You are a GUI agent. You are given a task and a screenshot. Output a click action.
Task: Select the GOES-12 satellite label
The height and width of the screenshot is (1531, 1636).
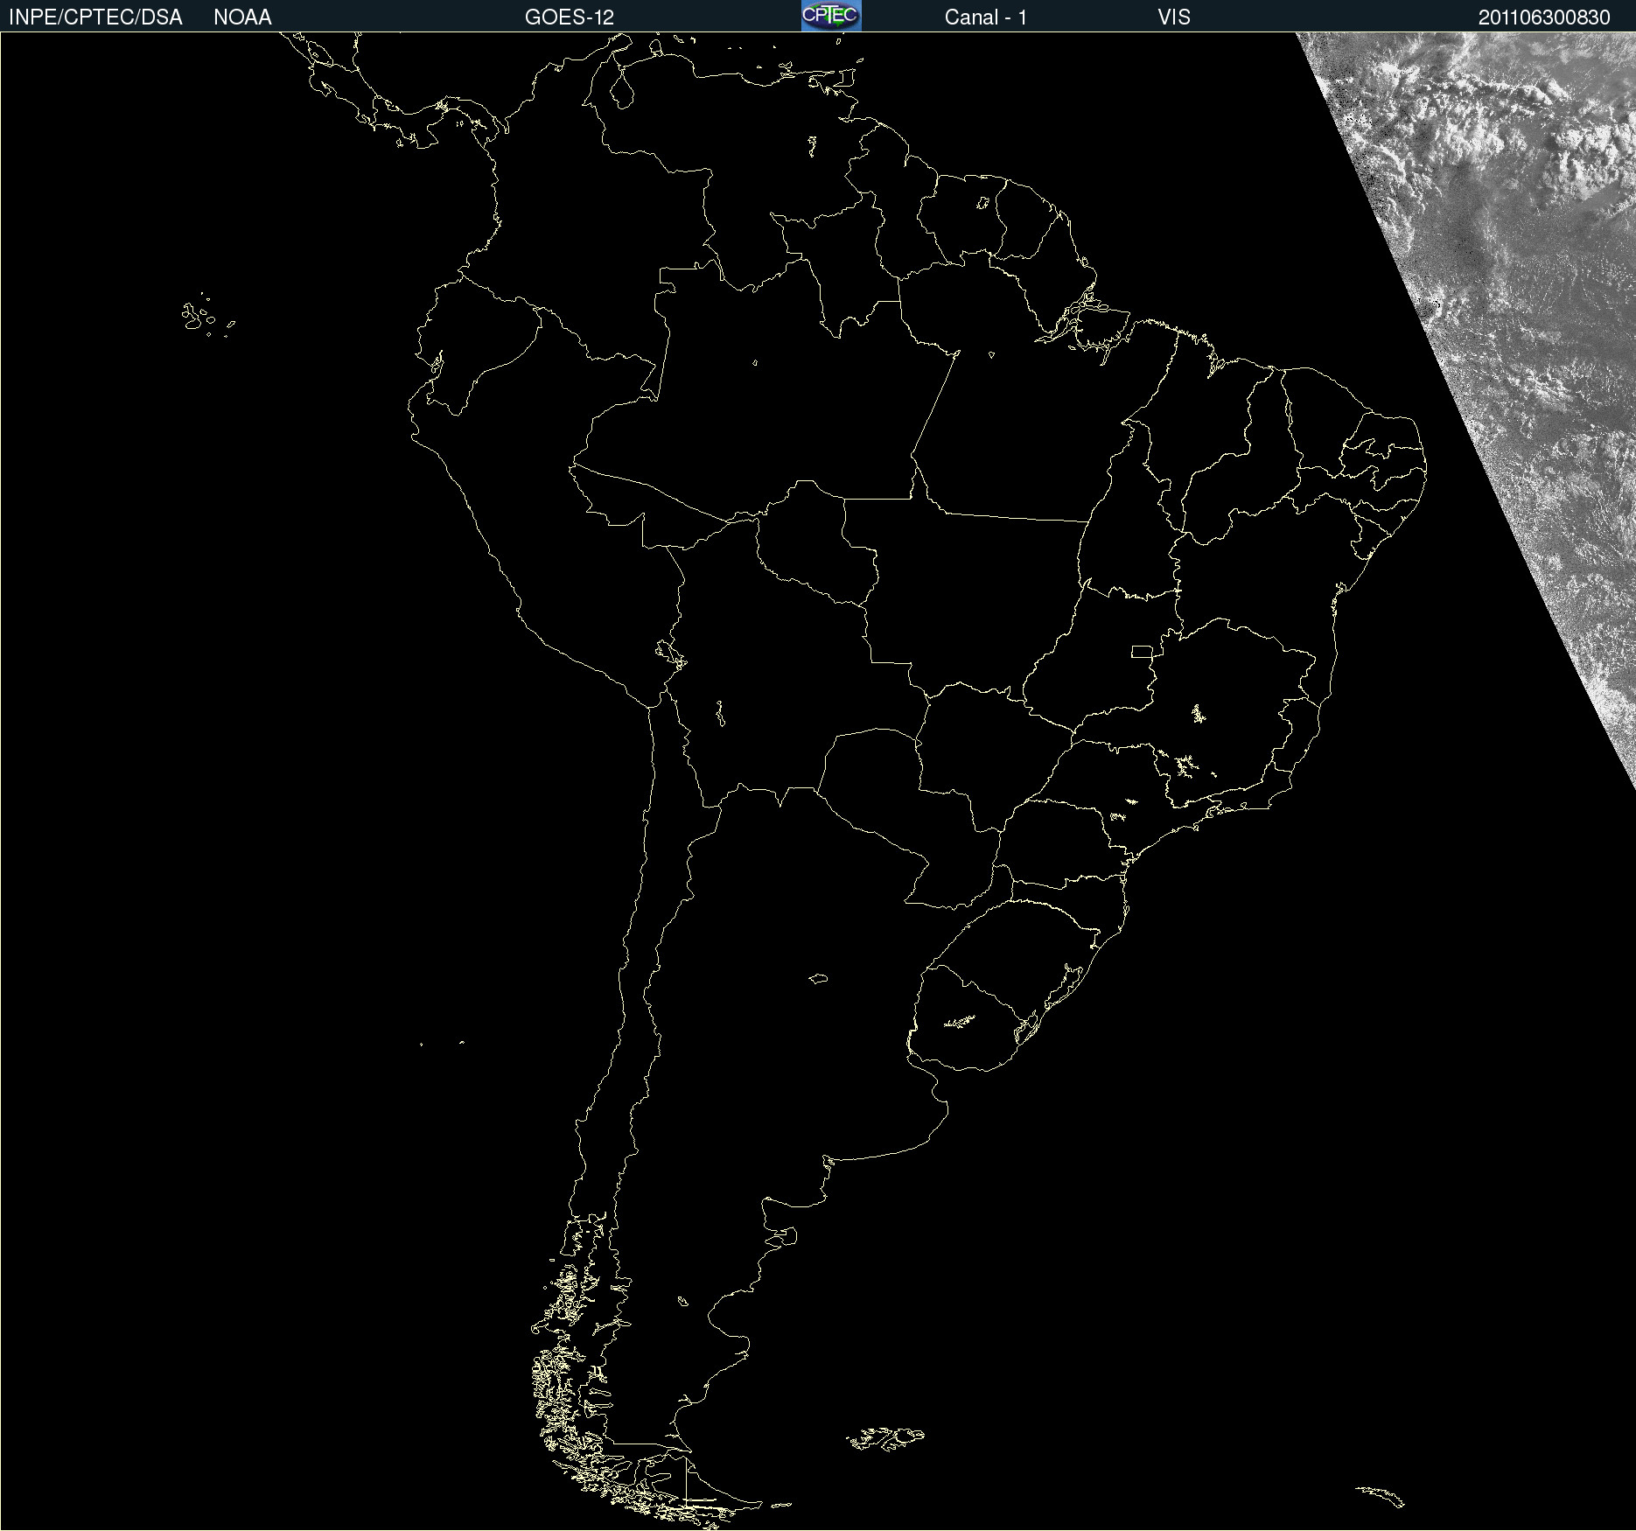click(x=570, y=17)
